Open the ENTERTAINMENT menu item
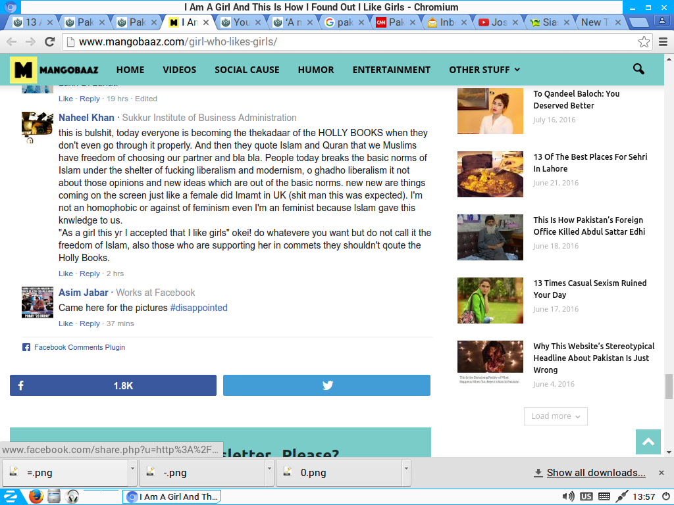Viewport: 674px width, 505px height. click(392, 70)
